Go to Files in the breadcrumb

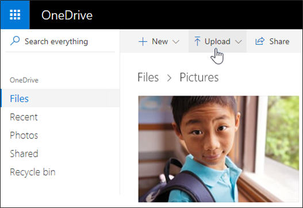coord(148,77)
